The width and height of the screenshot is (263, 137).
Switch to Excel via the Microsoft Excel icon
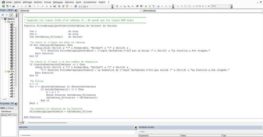[3, 6]
